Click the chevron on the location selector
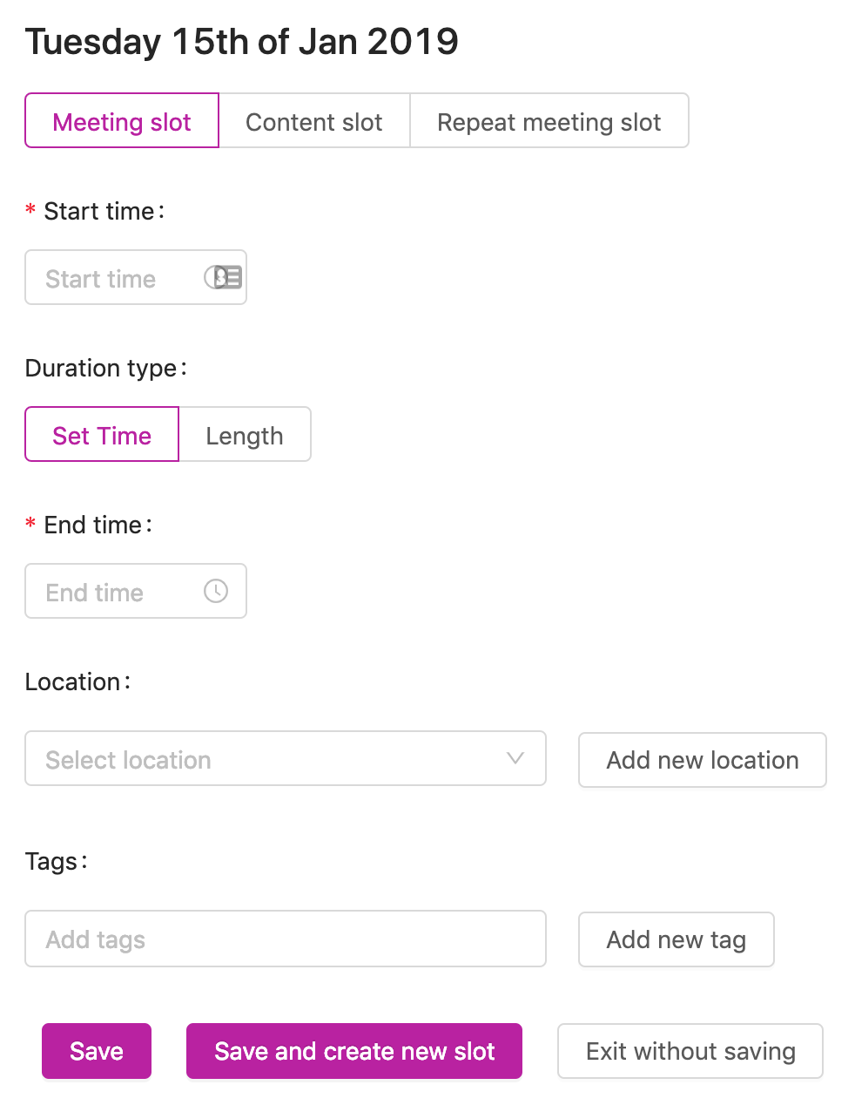 click(515, 759)
